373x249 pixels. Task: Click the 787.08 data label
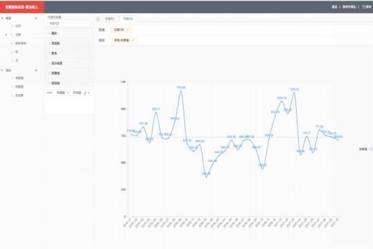(144, 123)
